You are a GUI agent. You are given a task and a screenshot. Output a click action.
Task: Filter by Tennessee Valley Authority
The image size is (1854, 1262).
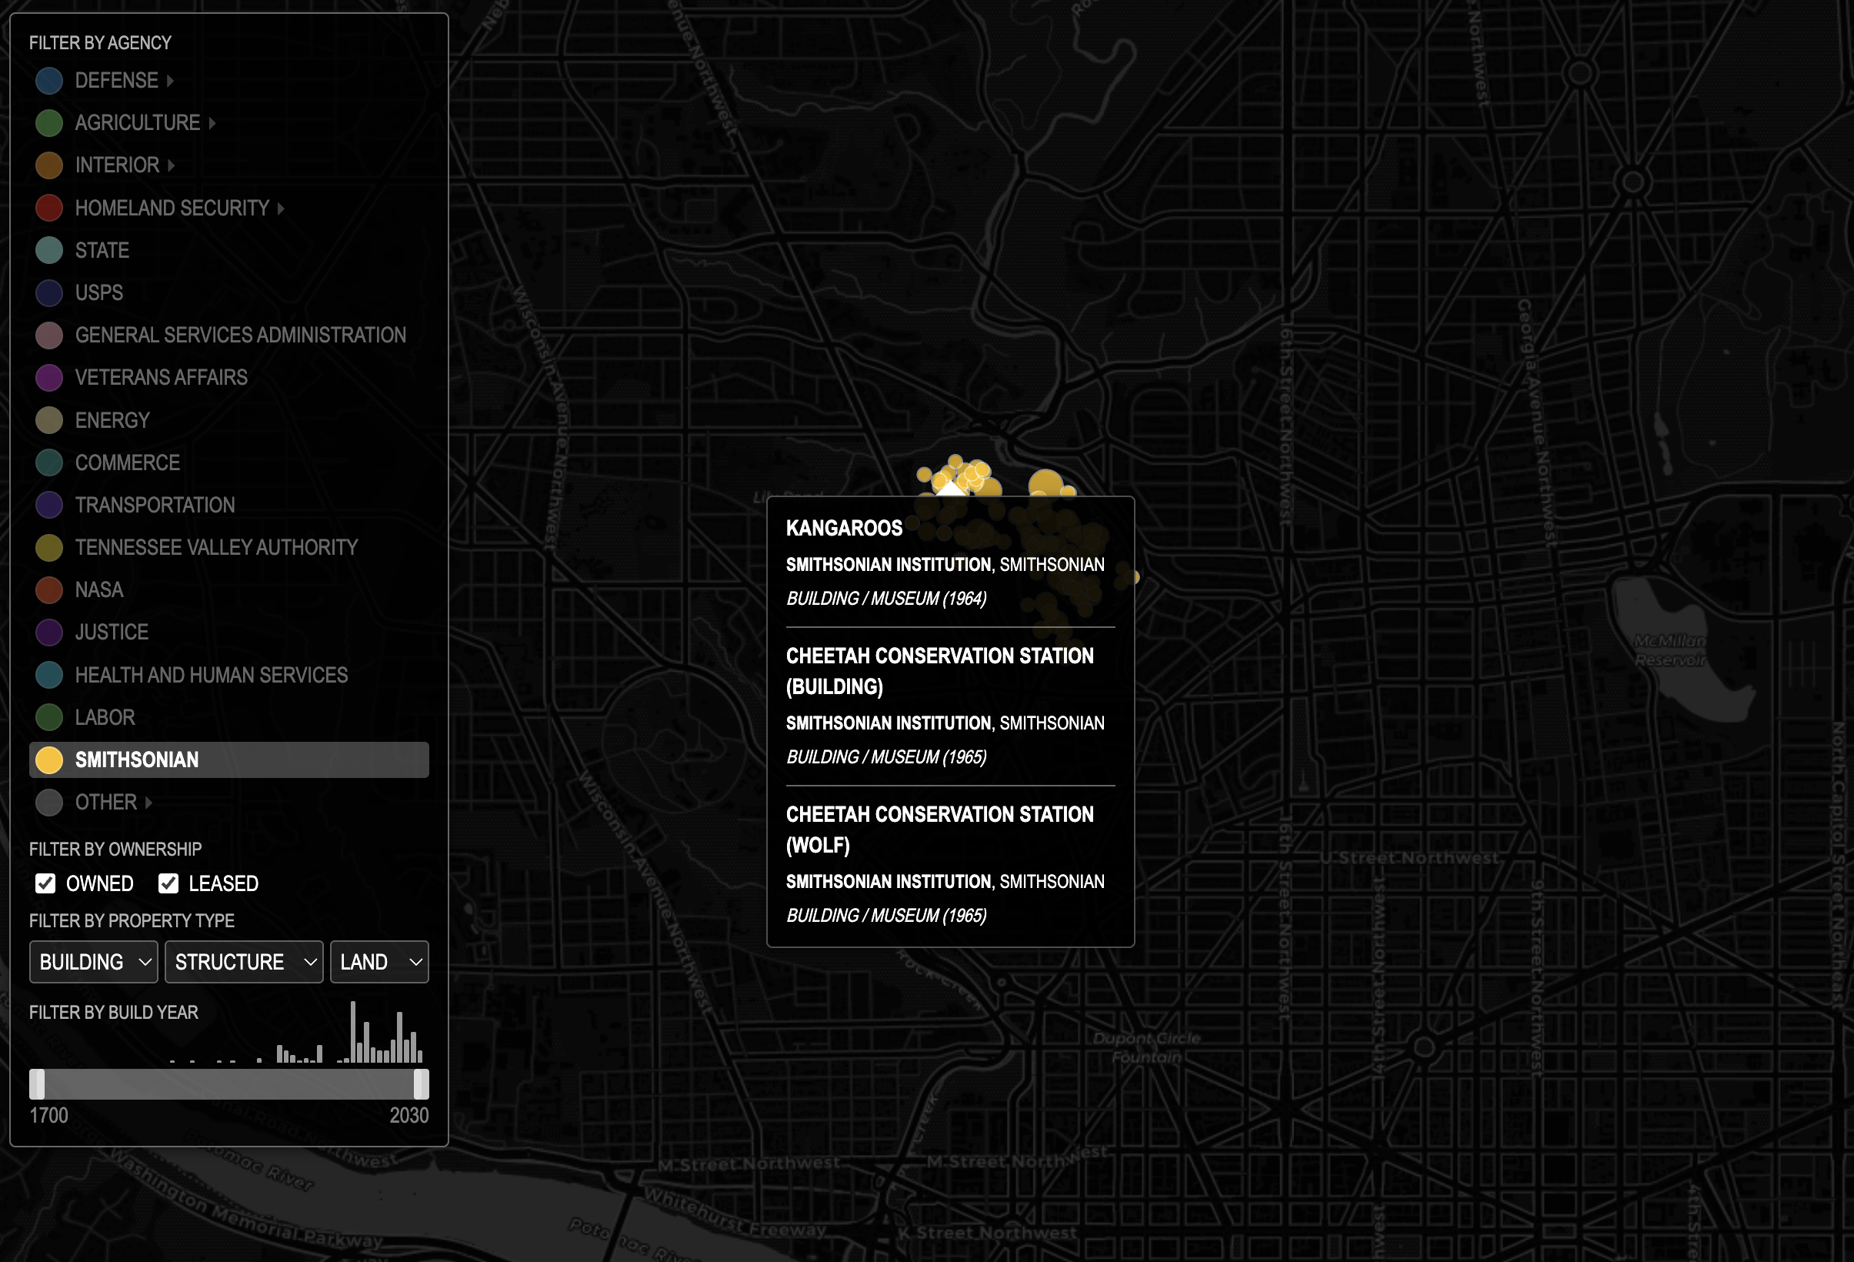click(216, 548)
